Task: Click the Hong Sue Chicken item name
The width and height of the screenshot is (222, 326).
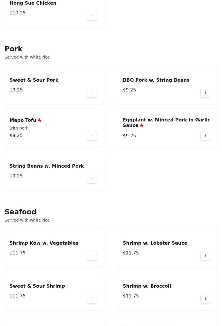Action: click(33, 3)
